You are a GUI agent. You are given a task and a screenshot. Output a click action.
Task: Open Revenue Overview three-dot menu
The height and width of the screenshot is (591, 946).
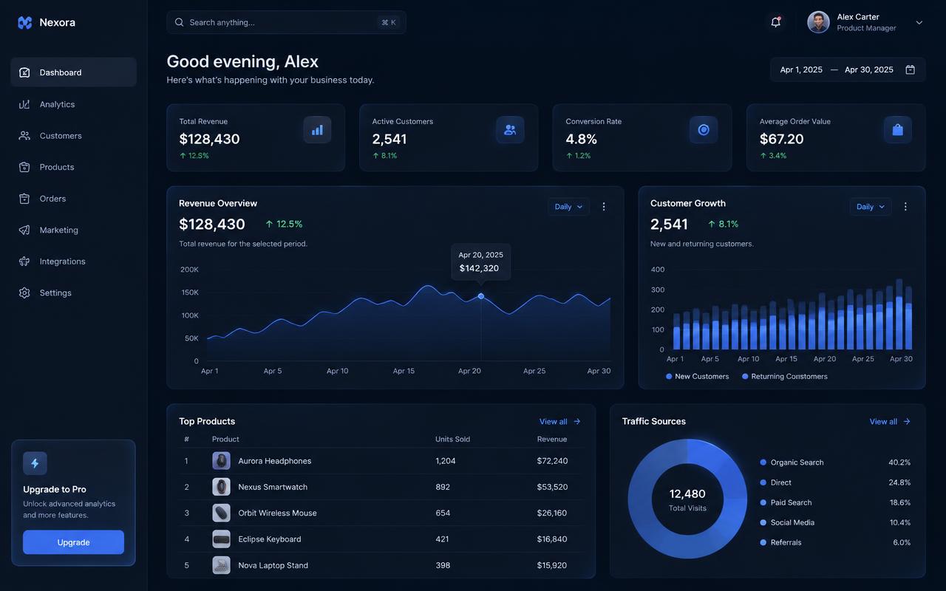(604, 207)
